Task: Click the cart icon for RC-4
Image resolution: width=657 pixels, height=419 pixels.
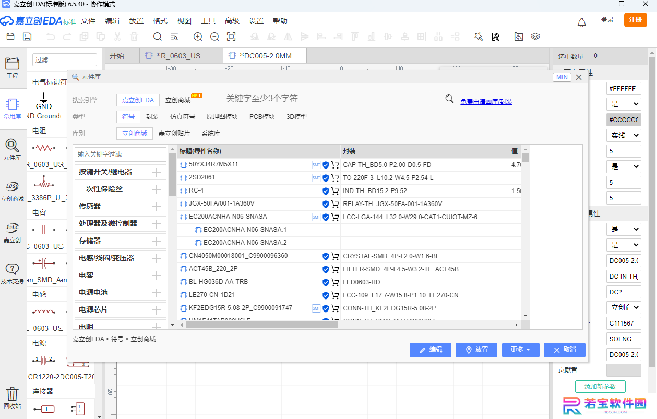Action: [x=335, y=191]
